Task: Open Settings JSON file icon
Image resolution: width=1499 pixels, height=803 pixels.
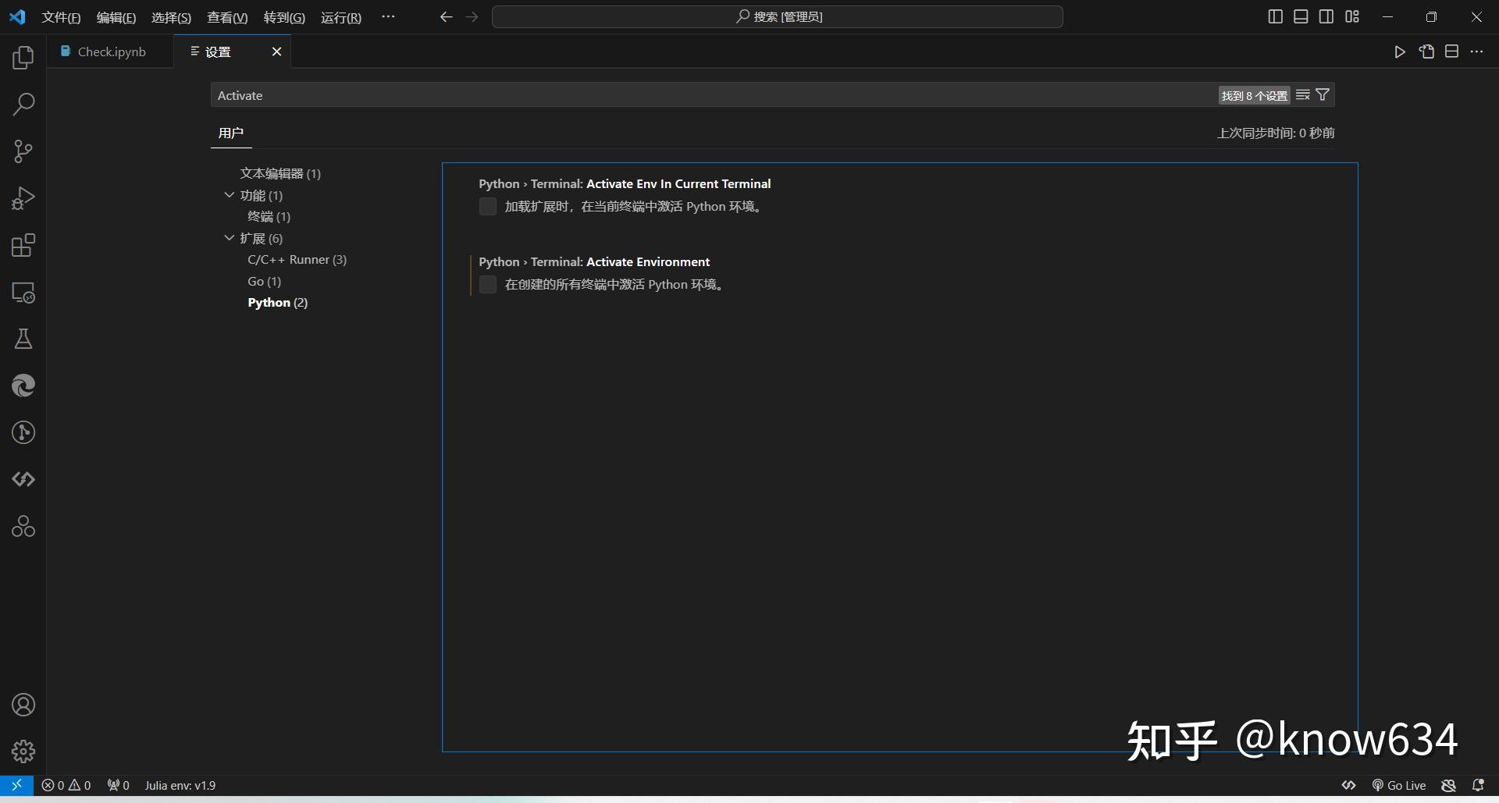Action: tap(1426, 52)
